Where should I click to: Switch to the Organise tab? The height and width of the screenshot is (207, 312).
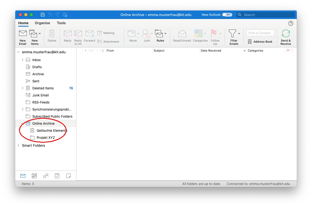(x=42, y=23)
